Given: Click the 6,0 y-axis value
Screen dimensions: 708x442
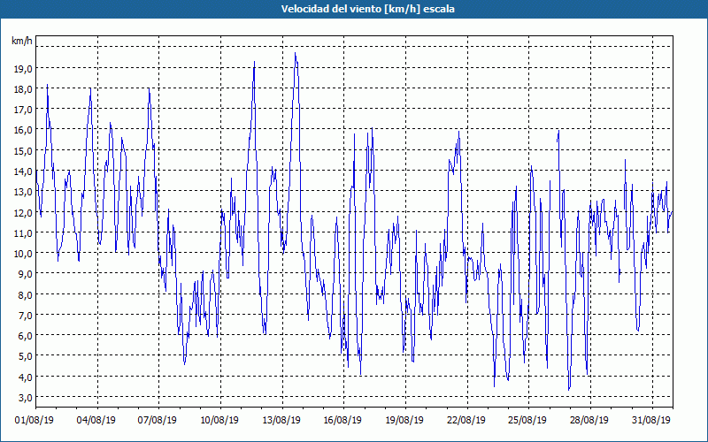Looking at the screenshot, I should point(26,336).
